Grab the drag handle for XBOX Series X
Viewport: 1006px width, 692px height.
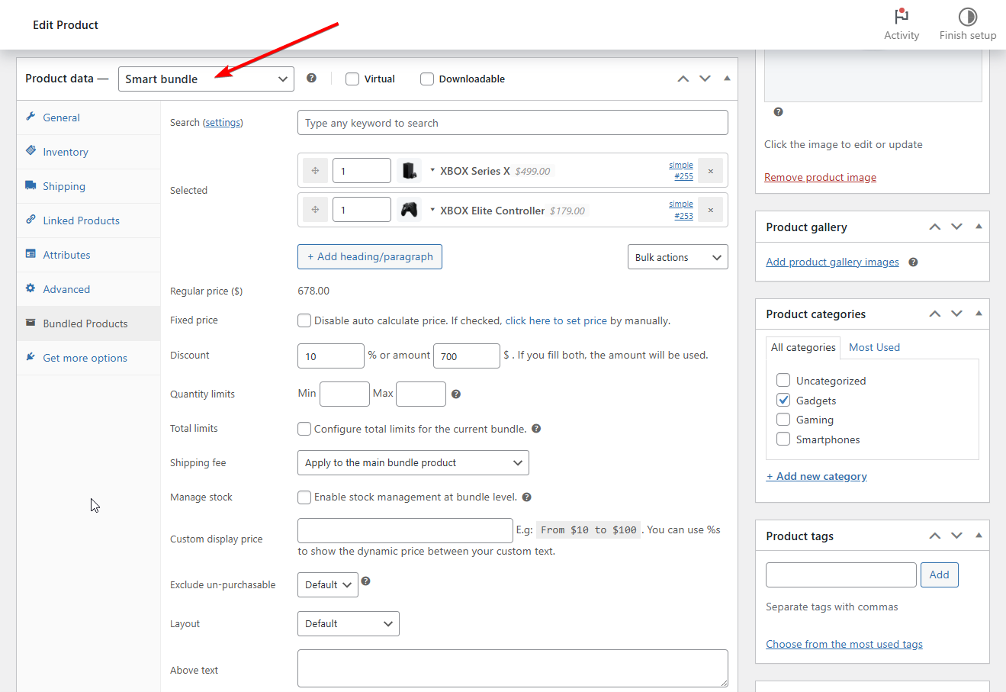pos(315,171)
